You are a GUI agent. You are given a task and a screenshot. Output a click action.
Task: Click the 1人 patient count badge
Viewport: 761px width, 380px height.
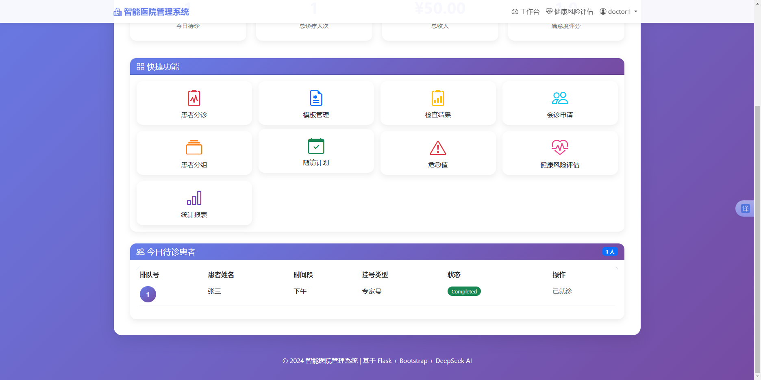coord(610,252)
